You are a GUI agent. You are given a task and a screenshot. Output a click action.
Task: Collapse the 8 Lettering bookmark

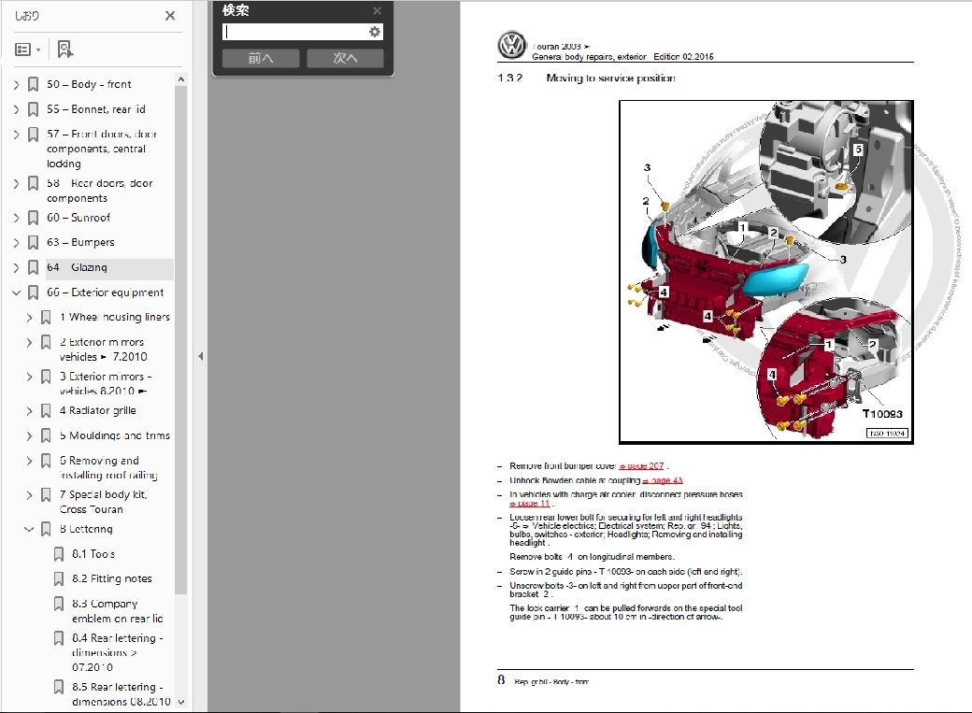(x=29, y=529)
